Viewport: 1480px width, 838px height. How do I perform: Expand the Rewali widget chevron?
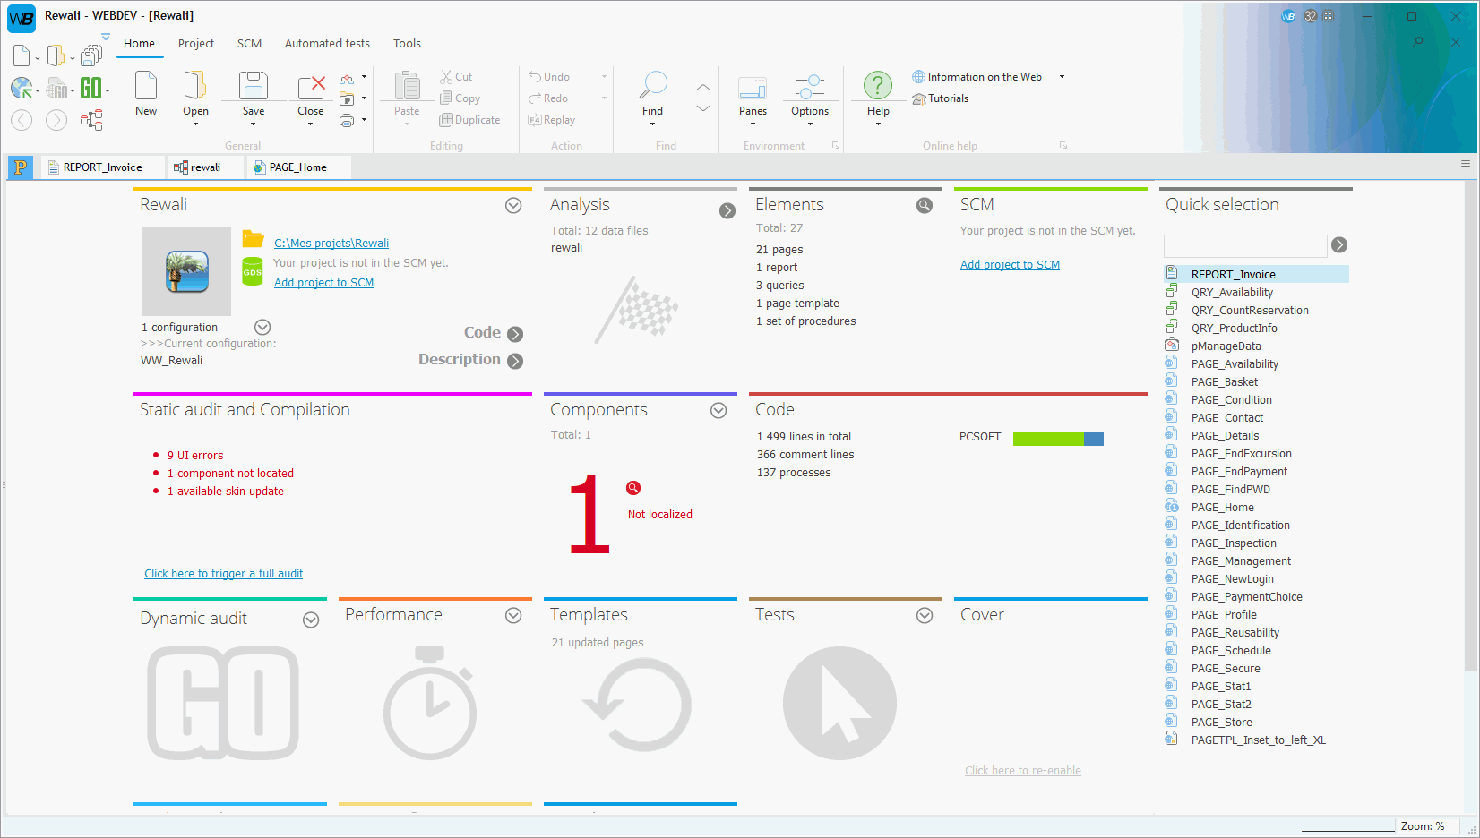click(513, 206)
